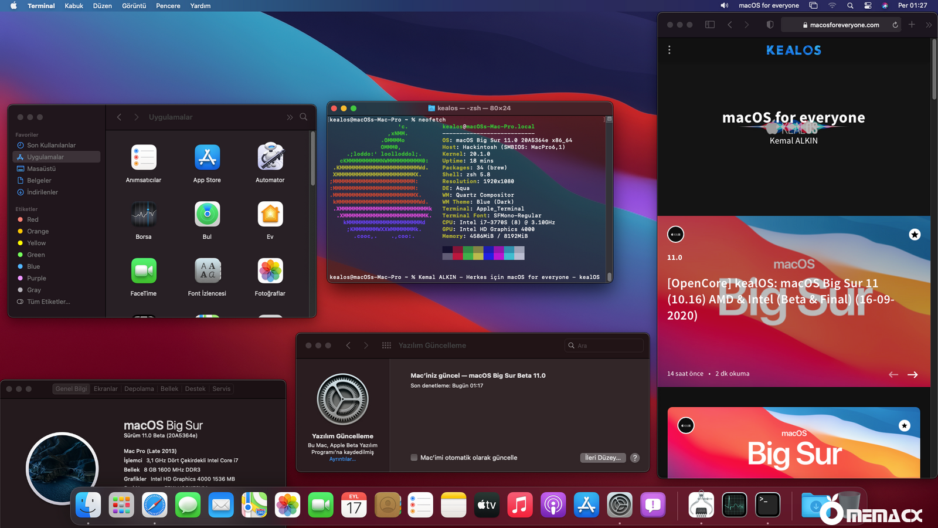Toggle the Safari sidebar button
The image size is (938, 528).
[x=710, y=25]
